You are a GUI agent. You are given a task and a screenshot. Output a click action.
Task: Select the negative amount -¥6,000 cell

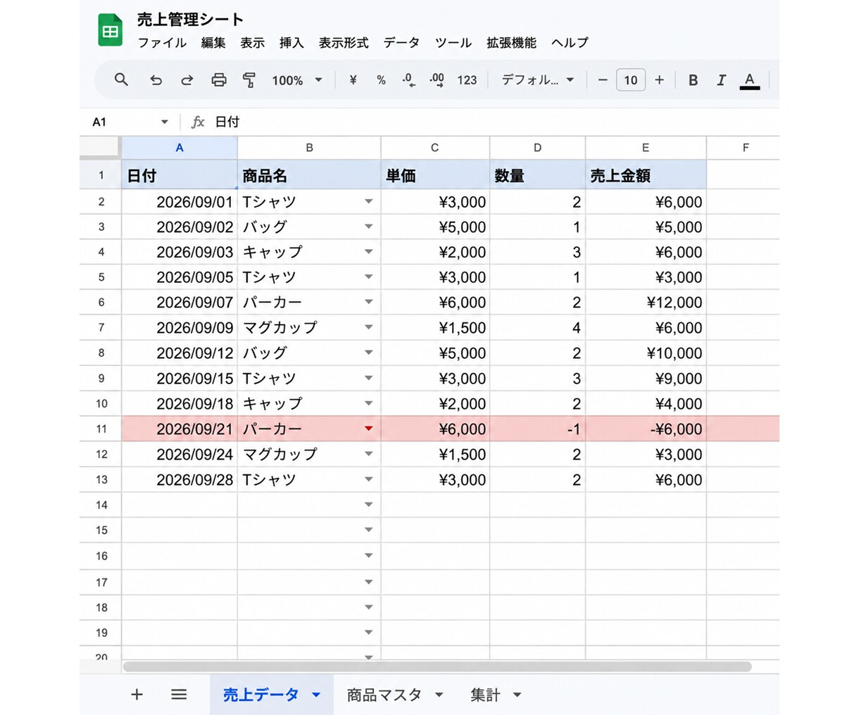click(x=646, y=429)
